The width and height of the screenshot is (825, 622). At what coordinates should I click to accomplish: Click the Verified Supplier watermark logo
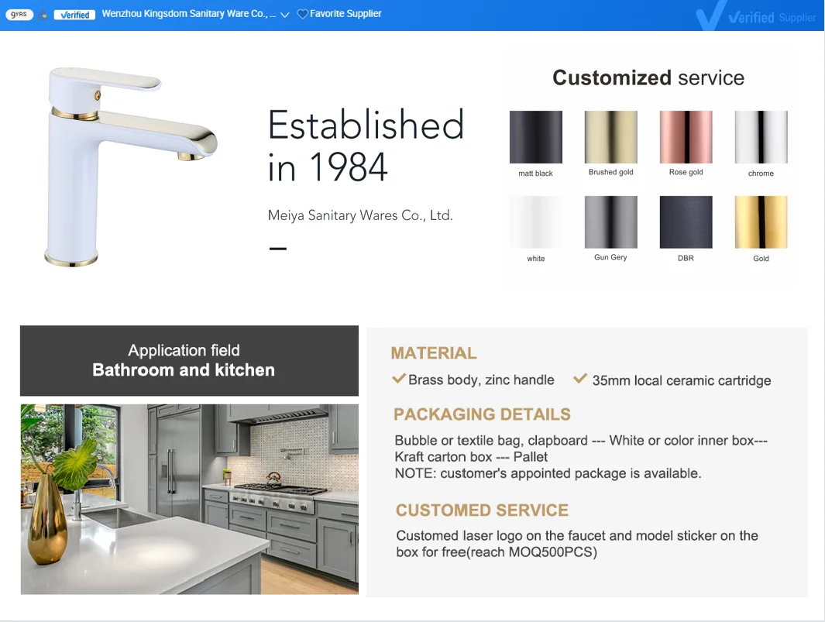[x=755, y=17]
